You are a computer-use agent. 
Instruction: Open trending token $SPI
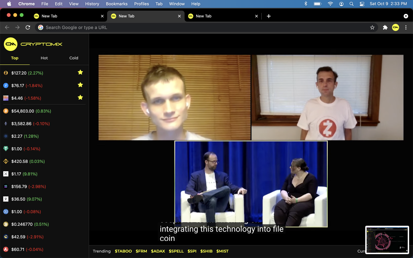[192, 251]
